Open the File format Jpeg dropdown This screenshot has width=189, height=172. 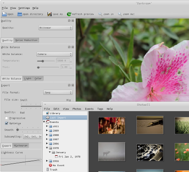click(x=58, y=92)
